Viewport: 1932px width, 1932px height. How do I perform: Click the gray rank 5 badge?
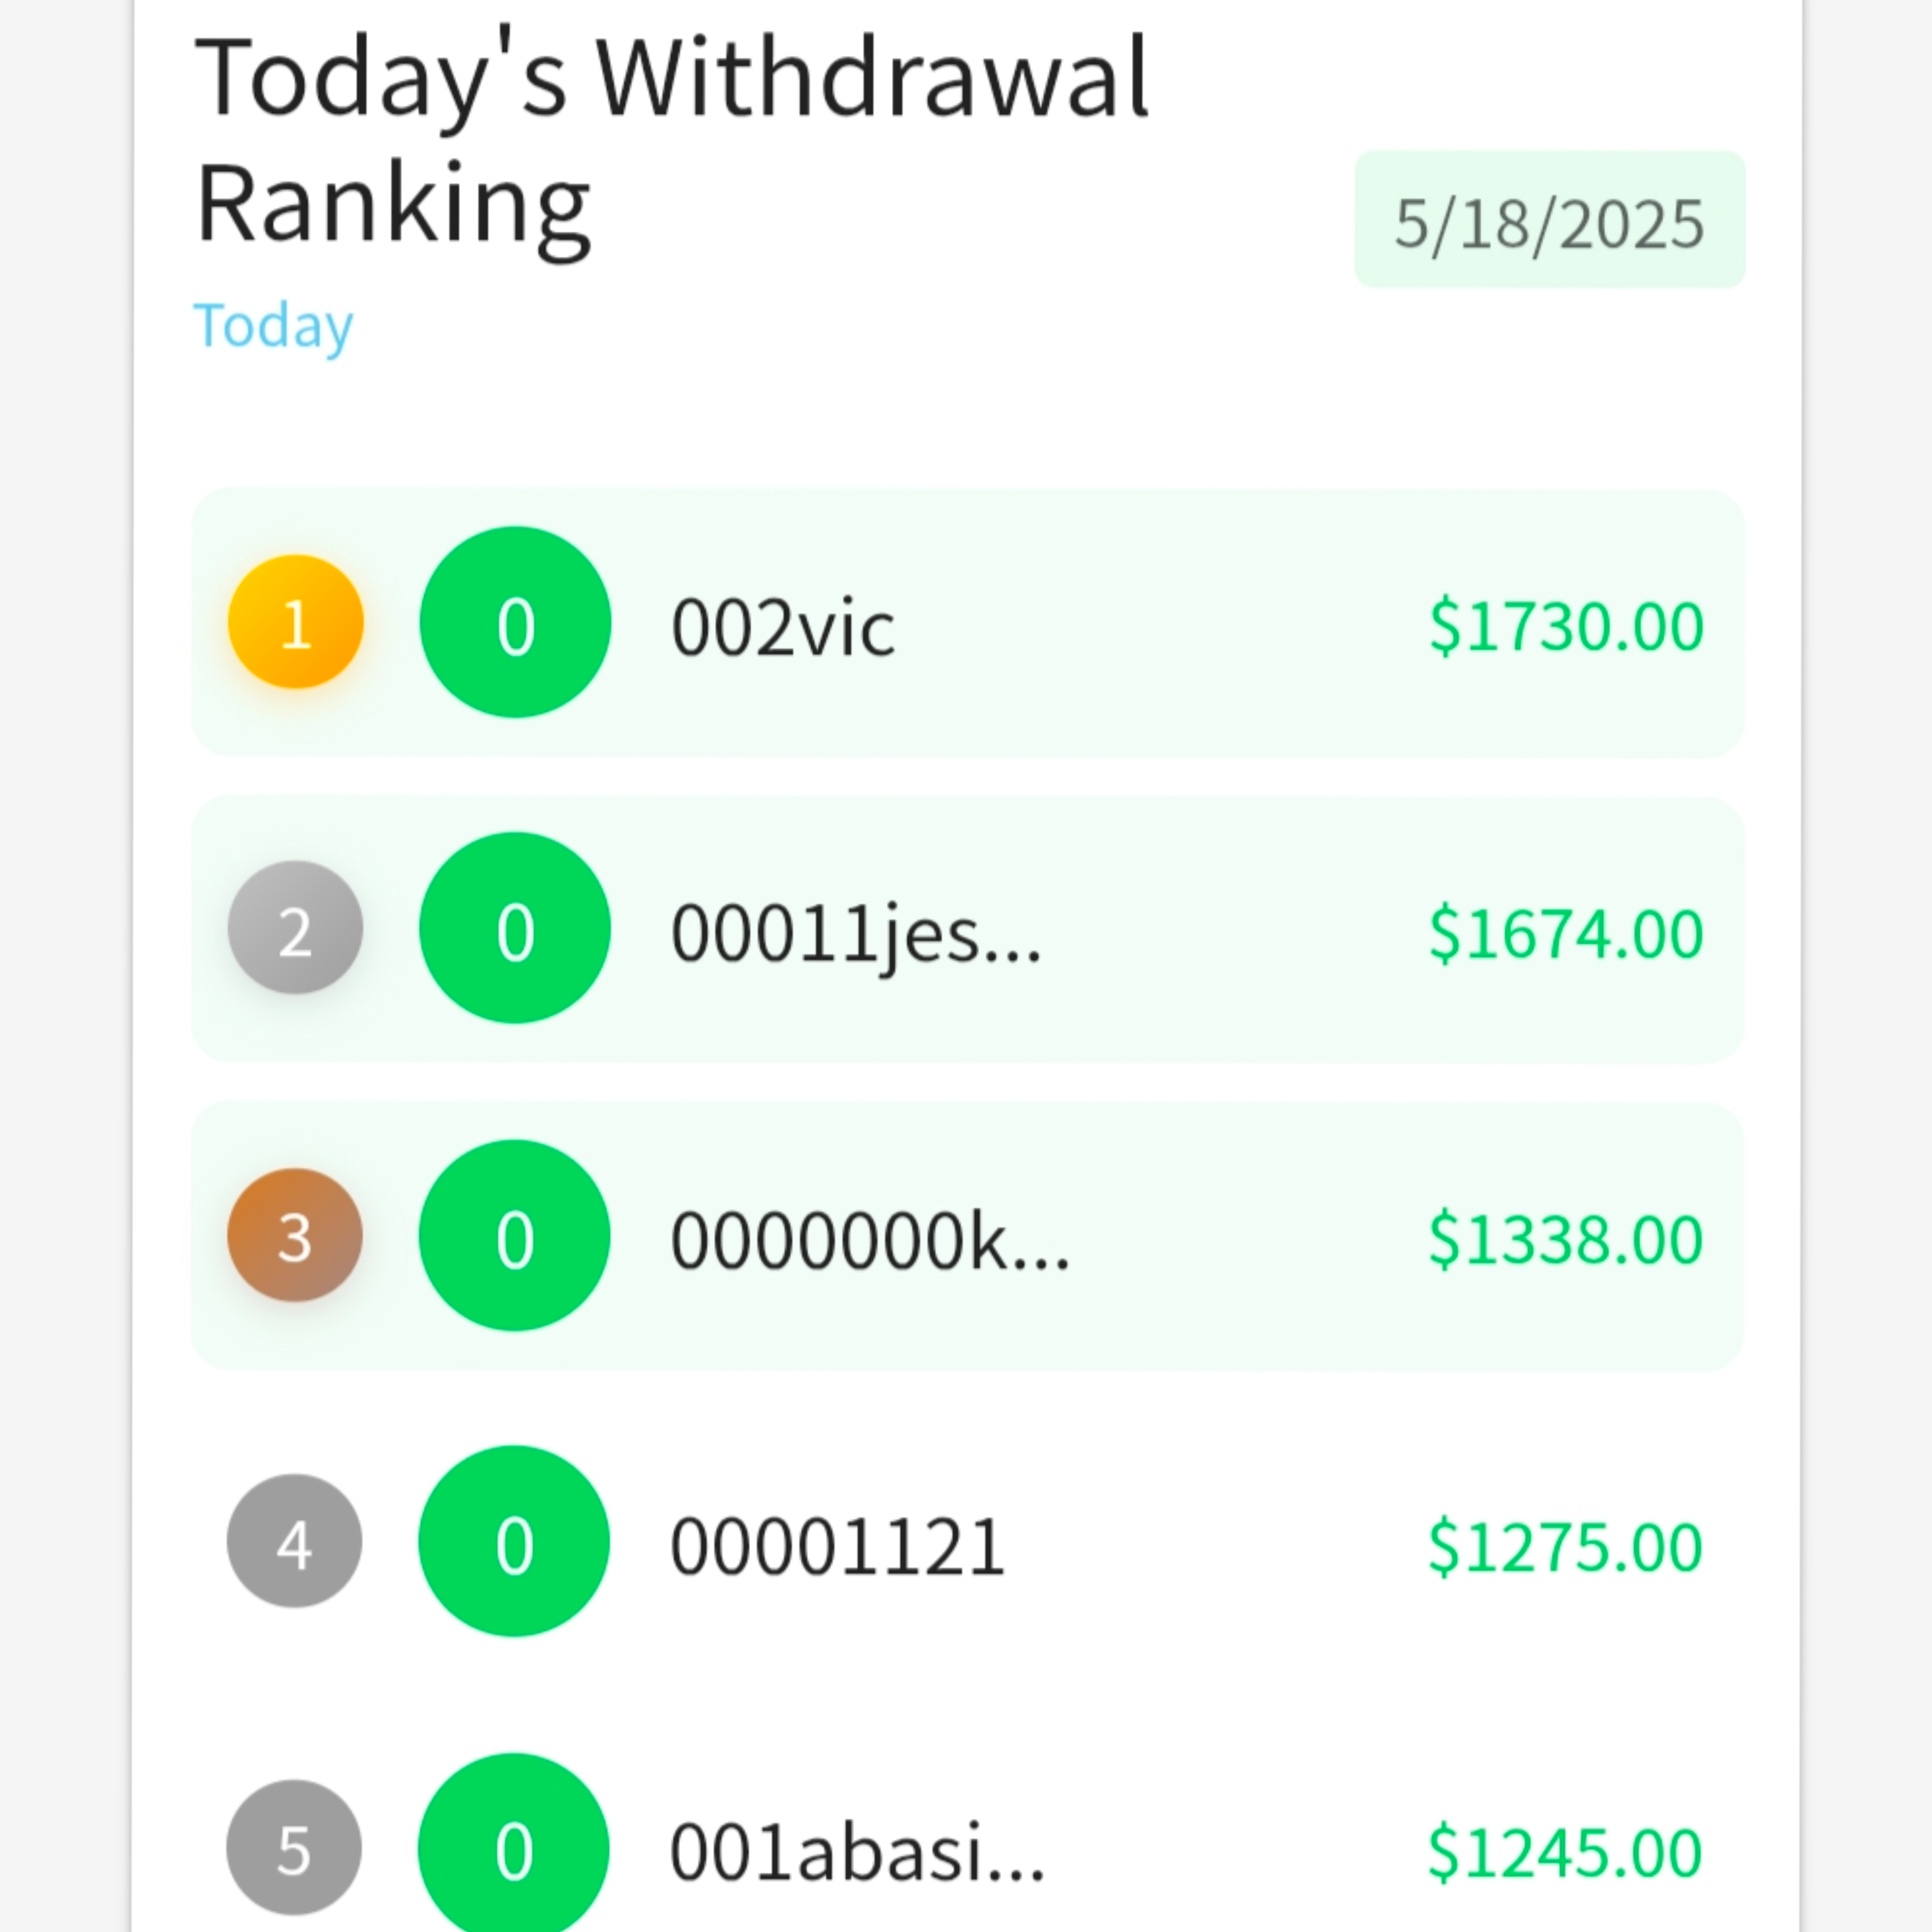point(295,1847)
